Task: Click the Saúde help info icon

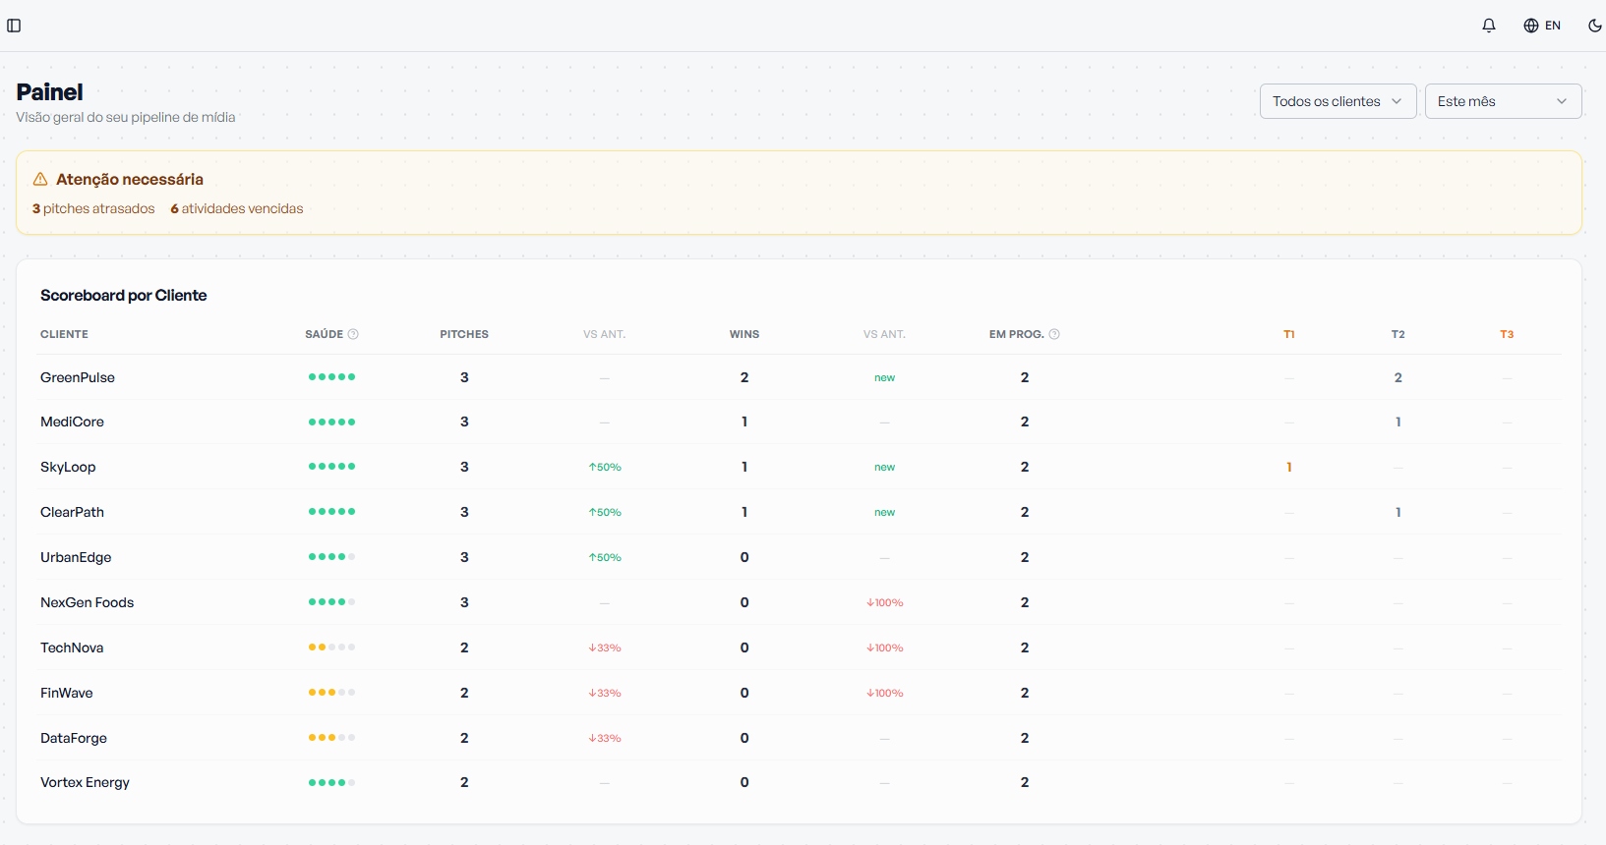Action: click(353, 334)
